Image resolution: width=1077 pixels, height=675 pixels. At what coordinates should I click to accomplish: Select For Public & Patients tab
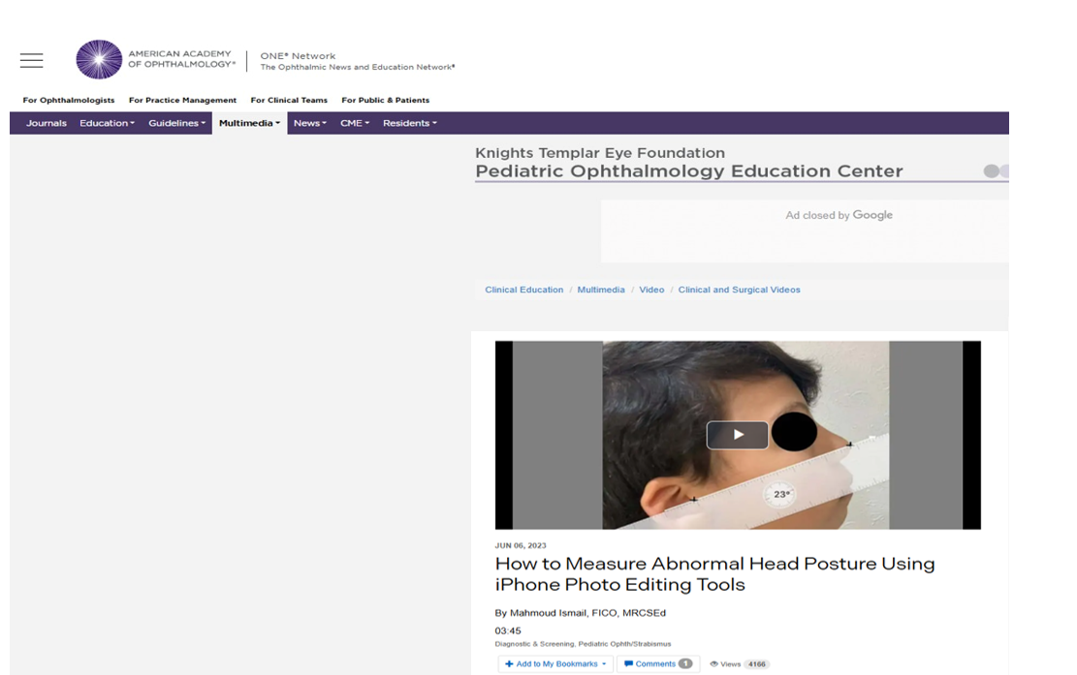(385, 100)
